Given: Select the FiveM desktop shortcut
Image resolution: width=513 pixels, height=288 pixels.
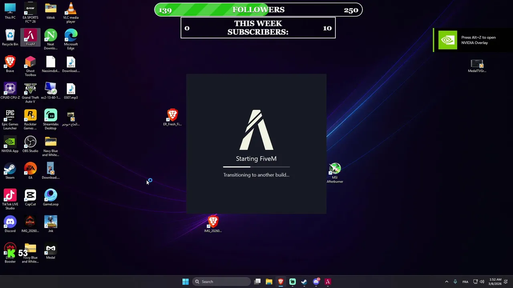Looking at the screenshot, I should [30, 38].
